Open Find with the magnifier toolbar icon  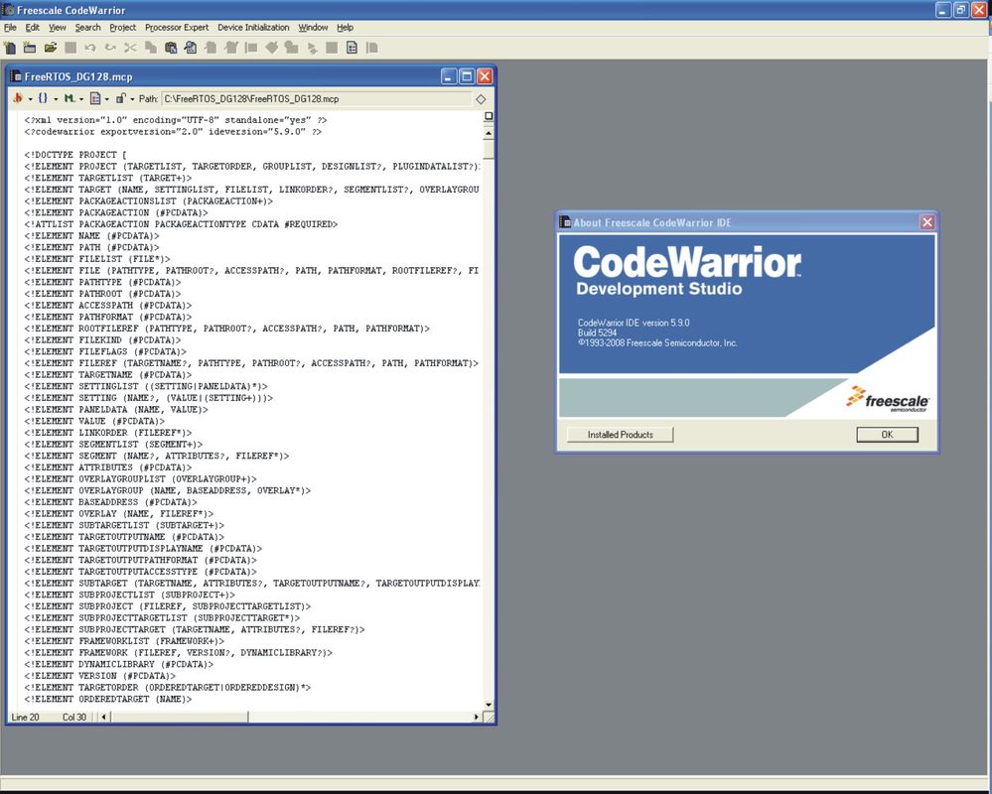191,48
